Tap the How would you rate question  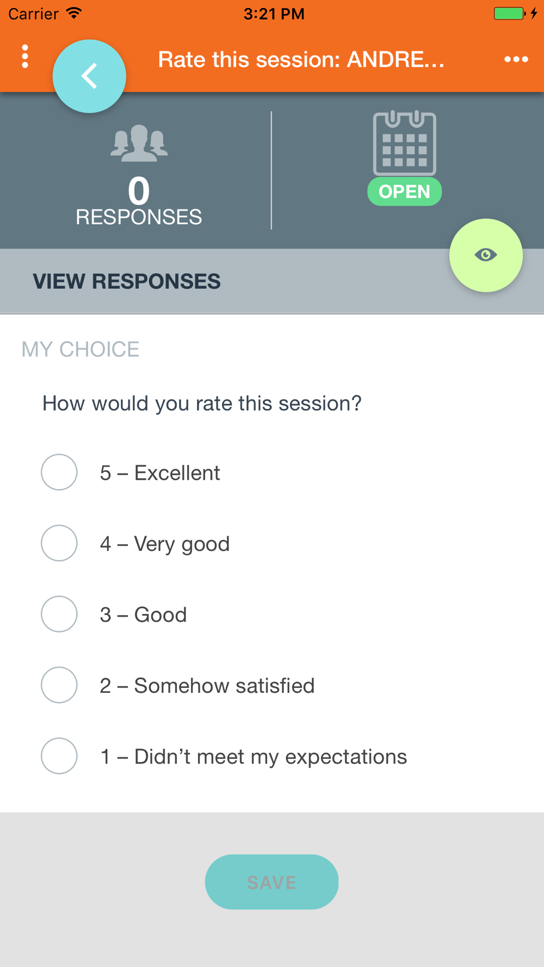[x=202, y=404]
